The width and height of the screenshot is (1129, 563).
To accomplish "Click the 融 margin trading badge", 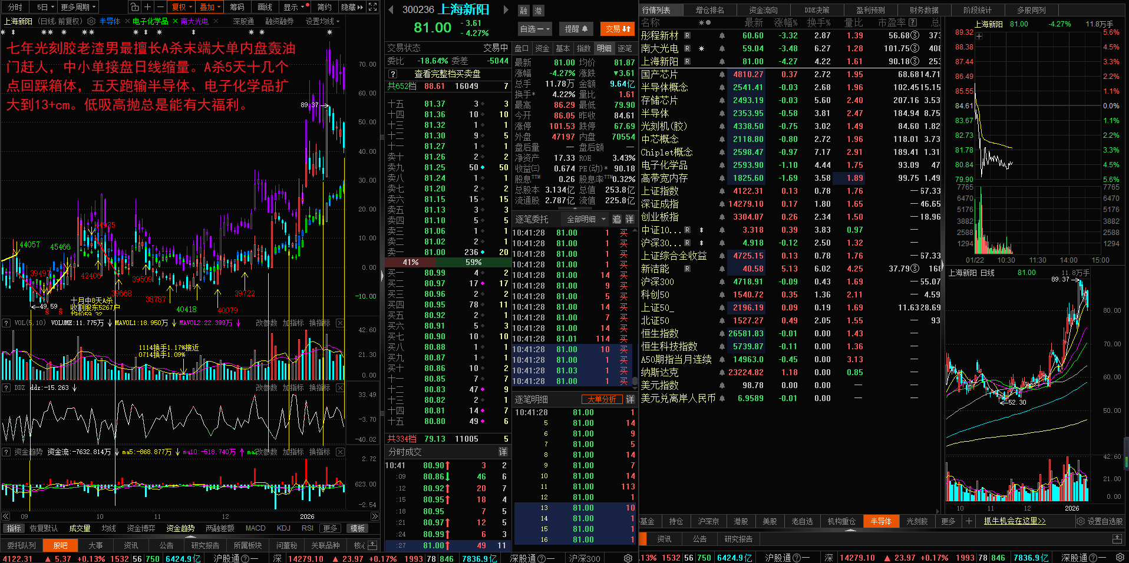I will 523,11.
